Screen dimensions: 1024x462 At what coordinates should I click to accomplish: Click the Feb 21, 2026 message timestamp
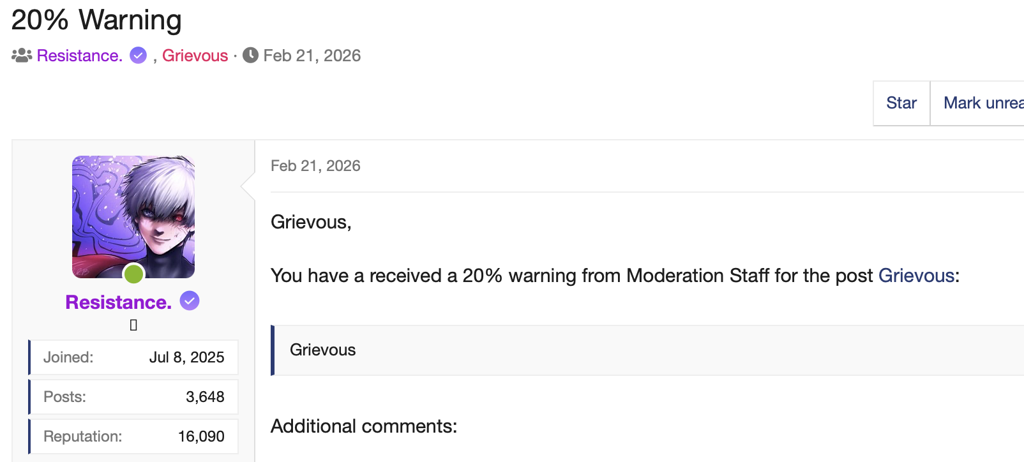[x=315, y=165]
